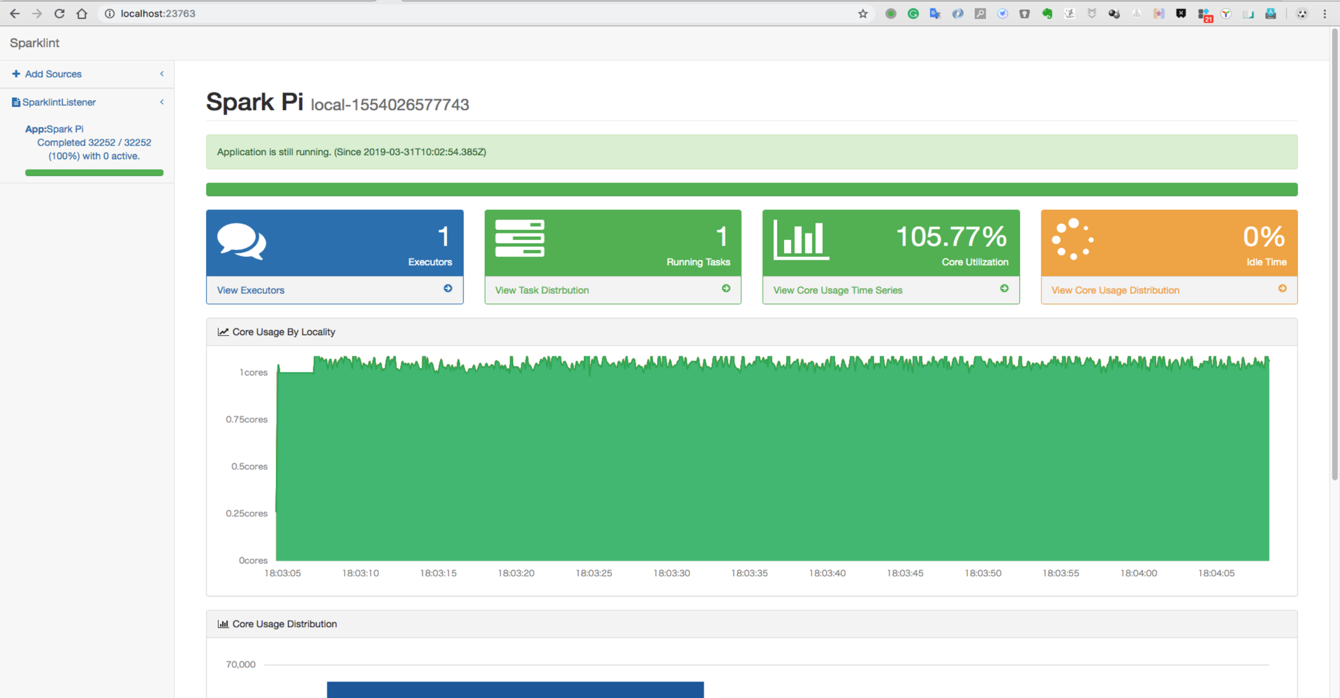View site information next to localhost URL
The image size is (1340, 698).
(109, 13)
